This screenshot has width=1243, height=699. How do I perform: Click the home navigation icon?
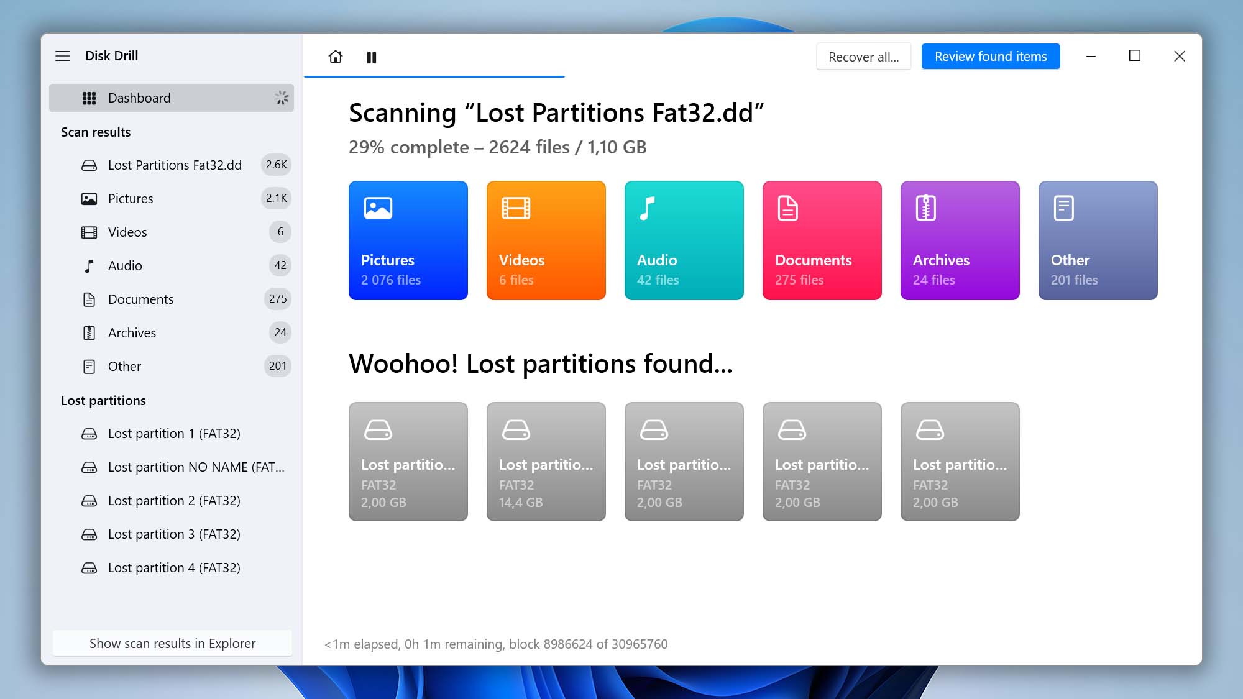[x=336, y=57]
